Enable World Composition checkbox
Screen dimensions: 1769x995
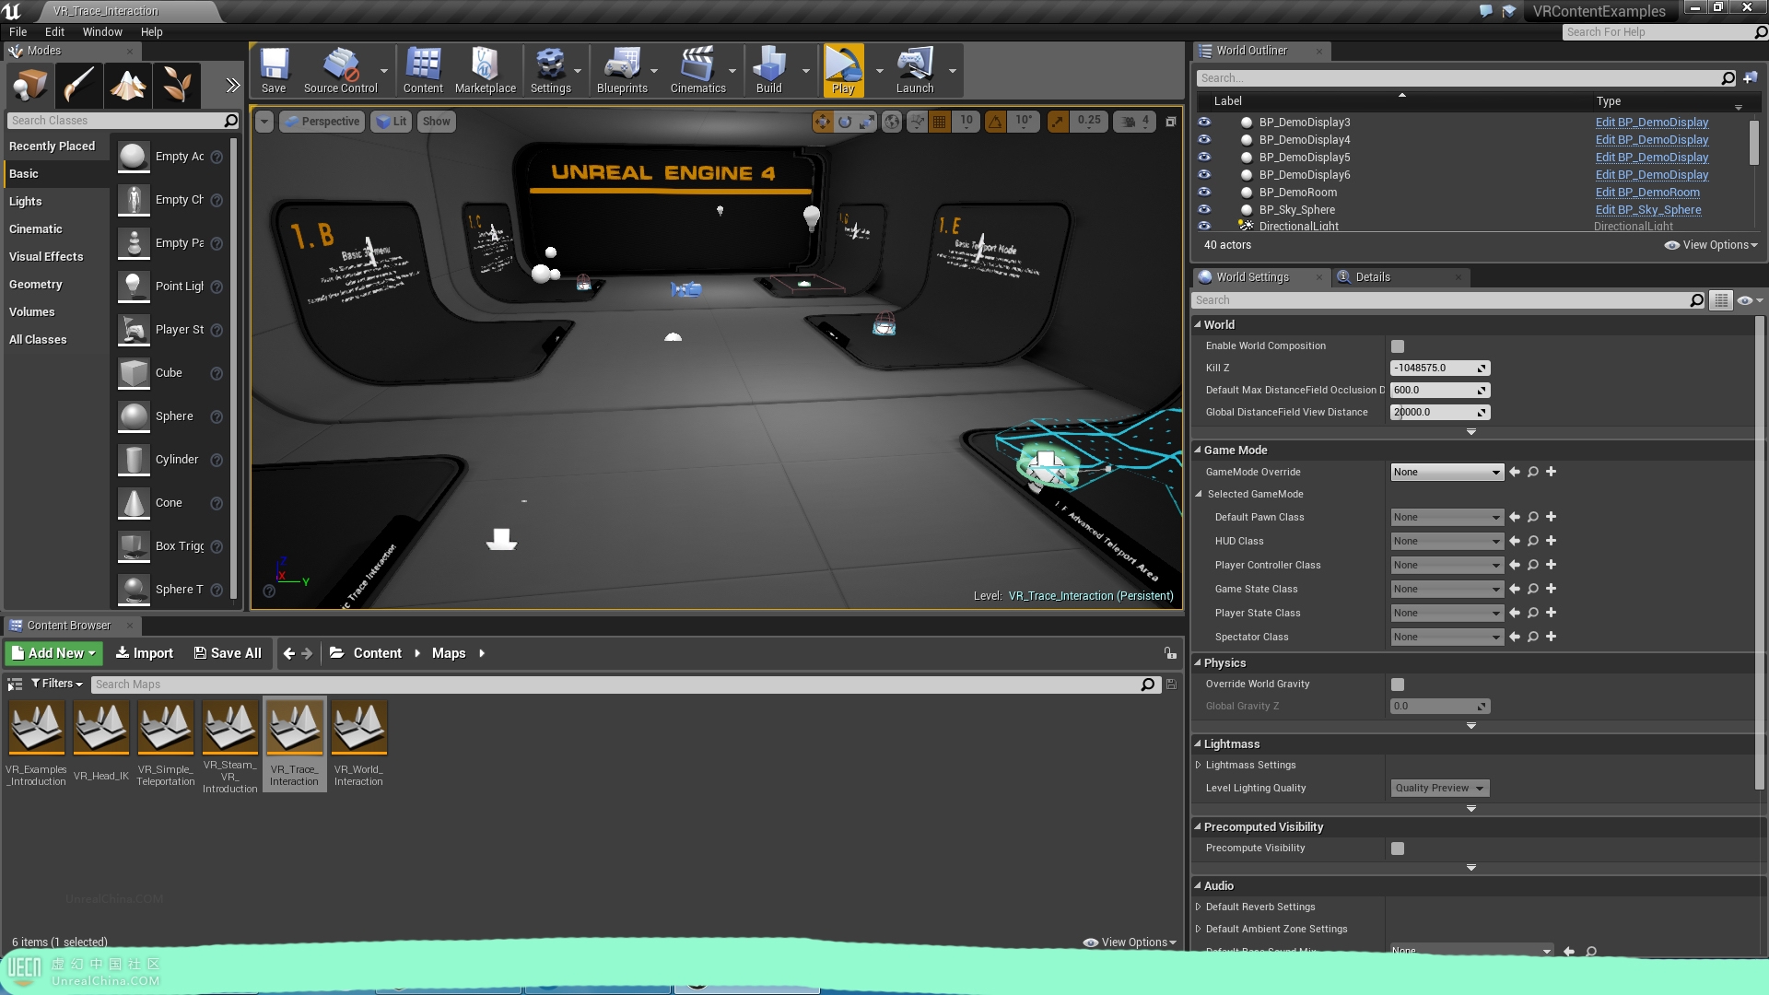[1398, 346]
